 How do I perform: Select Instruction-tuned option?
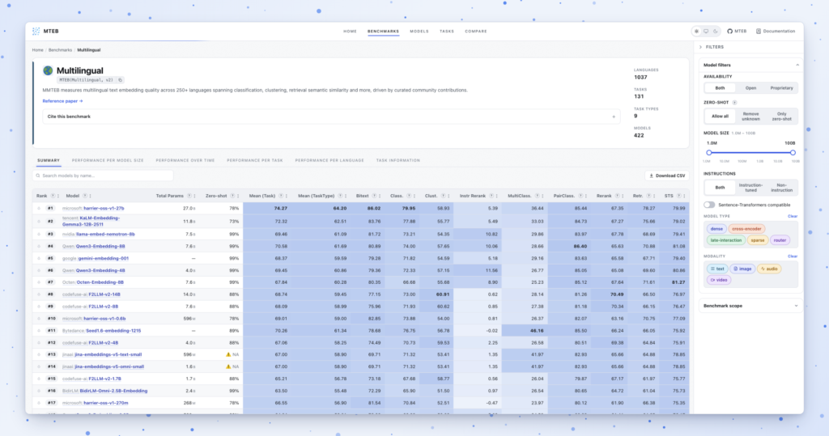[750, 188]
